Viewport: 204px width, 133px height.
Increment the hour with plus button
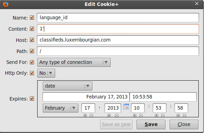point(135,115)
